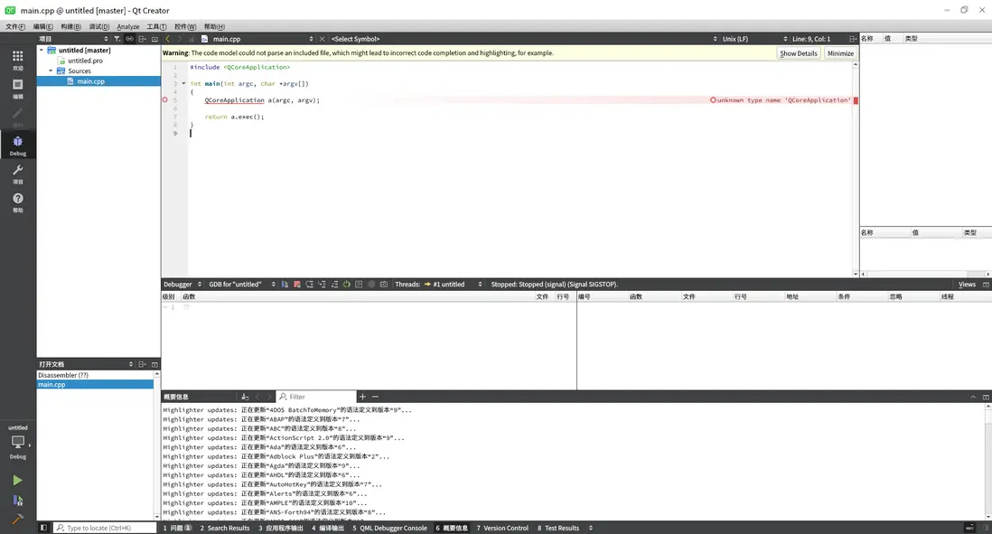Open the output panes more-options arrows
Viewport: 992px width, 534px height.
coord(591,528)
